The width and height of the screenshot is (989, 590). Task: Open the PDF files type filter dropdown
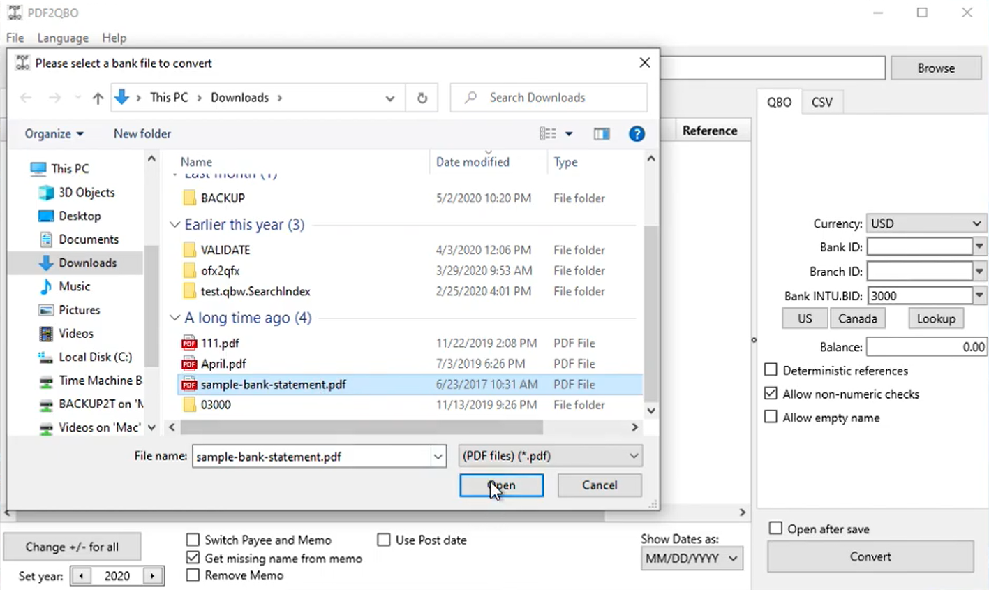[x=550, y=456]
